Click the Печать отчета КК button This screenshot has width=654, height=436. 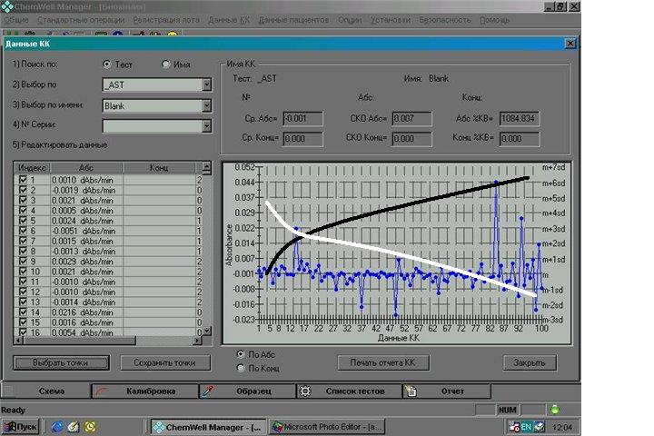(x=382, y=362)
